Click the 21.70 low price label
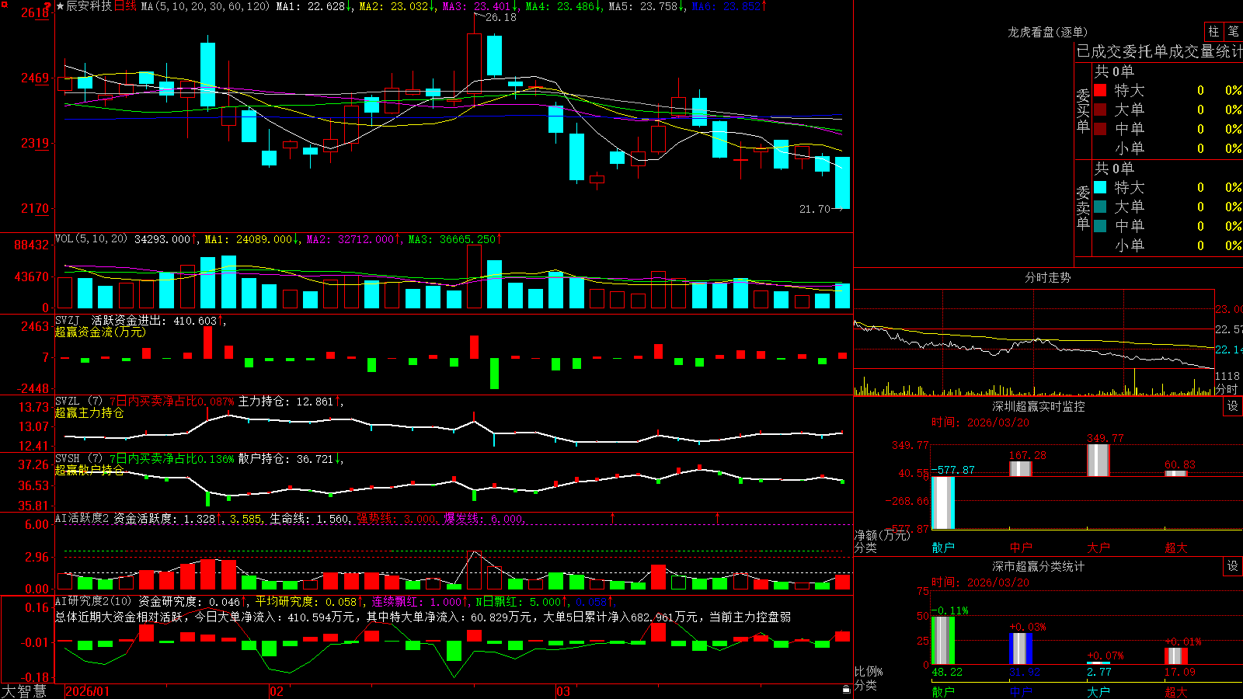The height and width of the screenshot is (699, 1243). coord(814,209)
